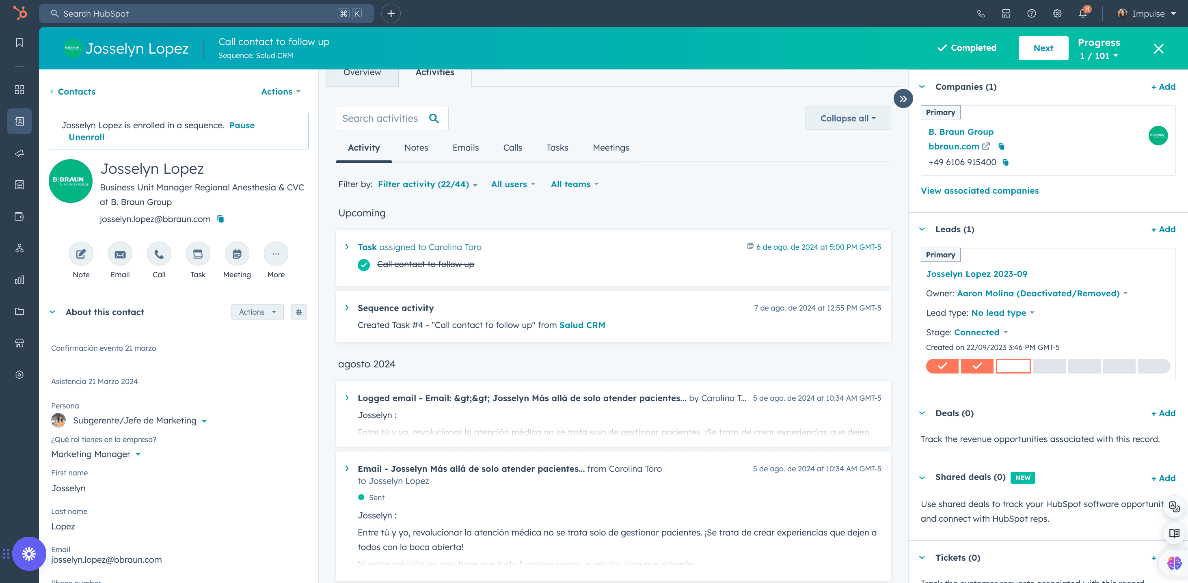Open the Library folder icon in the sidebar
This screenshot has width=1188, height=583.
pyautogui.click(x=19, y=311)
